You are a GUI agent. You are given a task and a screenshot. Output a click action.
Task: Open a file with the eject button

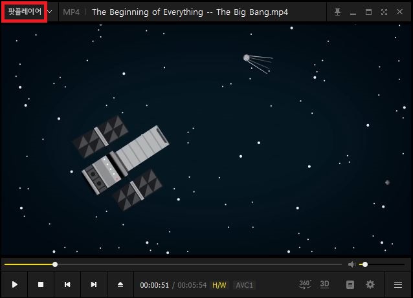tap(120, 284)
